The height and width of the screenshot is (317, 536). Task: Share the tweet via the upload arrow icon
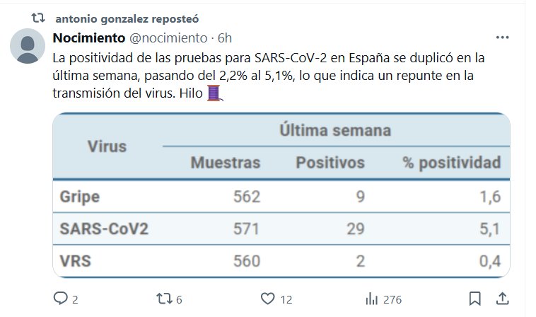pyautogui.click(x=503, y=299)
